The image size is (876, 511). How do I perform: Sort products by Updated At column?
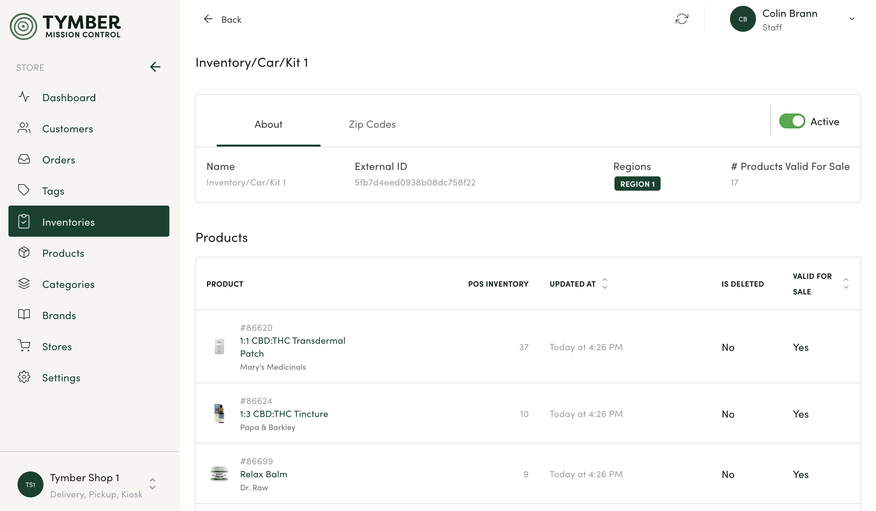(x=604, y=283)
